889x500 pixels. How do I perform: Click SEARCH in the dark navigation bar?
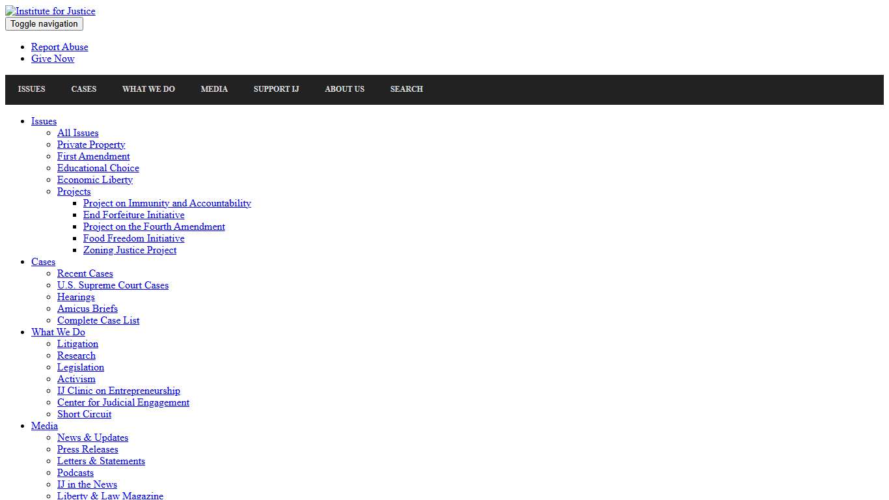(406, 89)
